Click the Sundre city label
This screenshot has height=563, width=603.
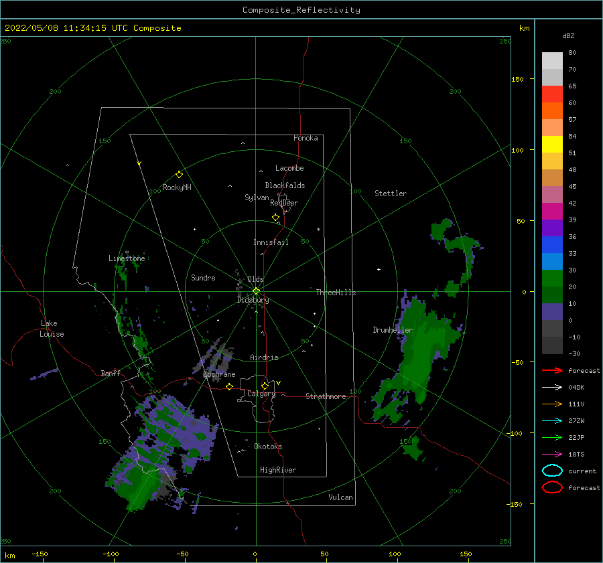203,277
